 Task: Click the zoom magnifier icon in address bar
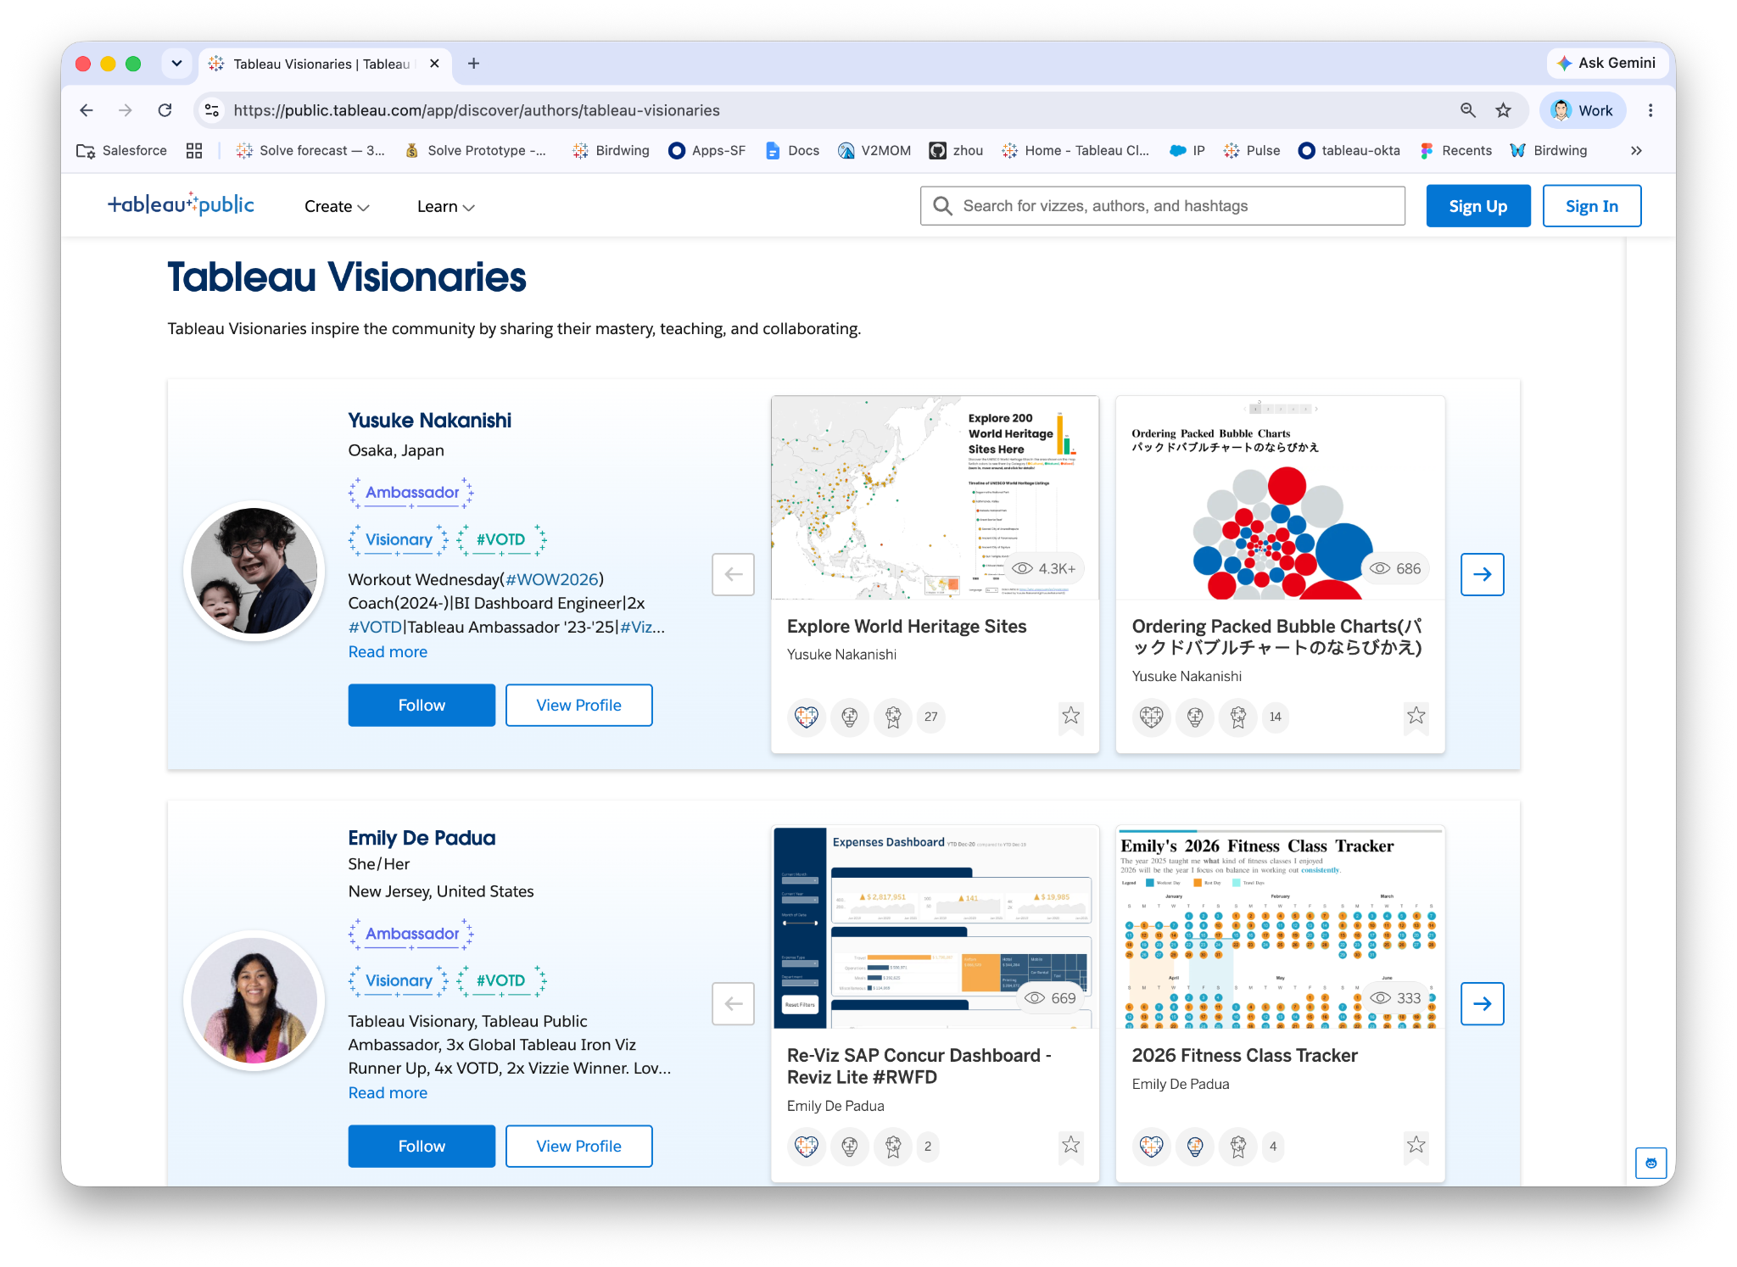coord(1468,110)
